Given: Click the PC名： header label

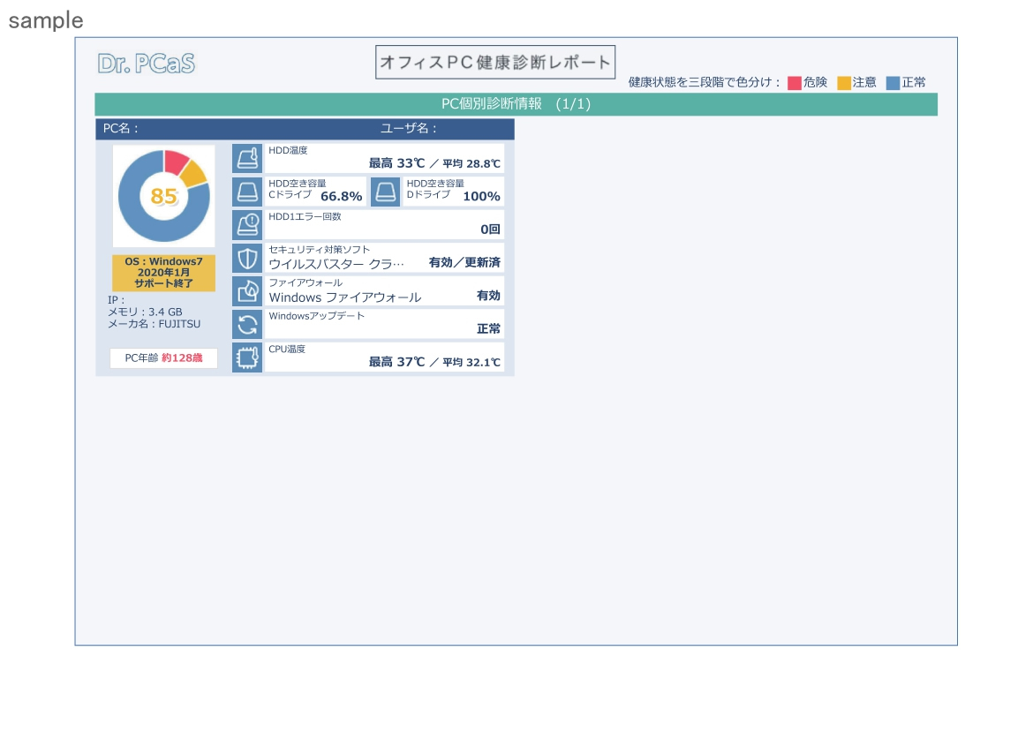Looking at the screenshot, I should click(121, 129).
